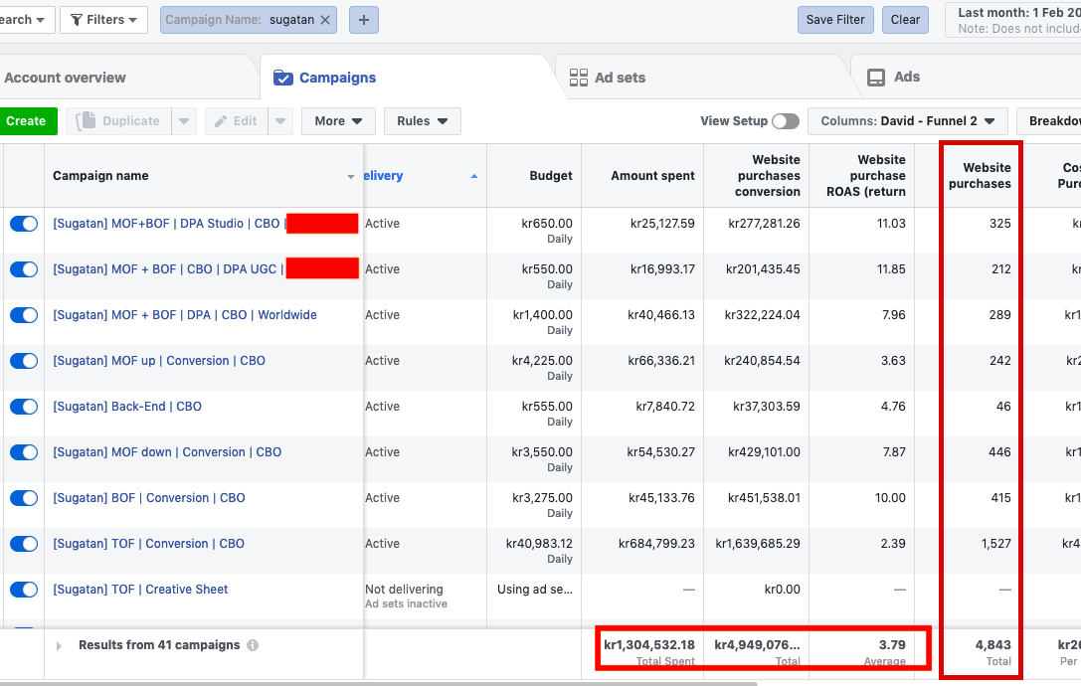The width and height of the screenshot is (1081, 686).
Task: Click the horizontal scrollbar at bottom
Action: point(379,683)
